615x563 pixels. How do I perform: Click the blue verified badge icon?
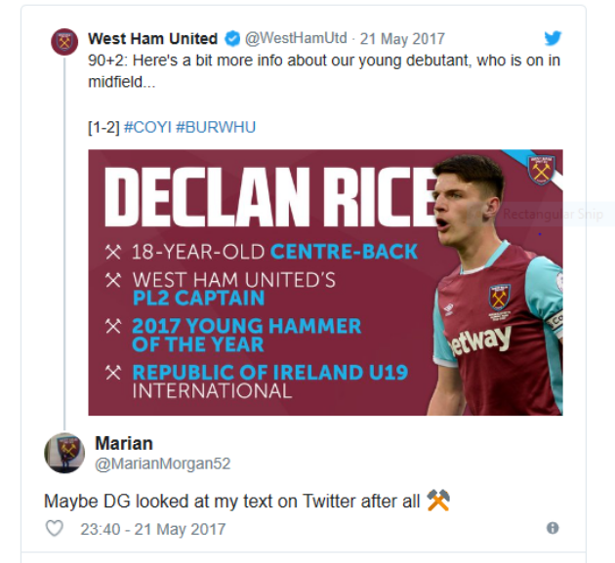coord(231,39)
